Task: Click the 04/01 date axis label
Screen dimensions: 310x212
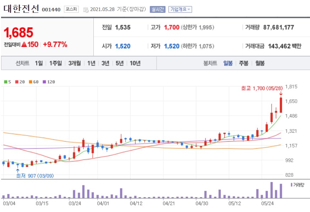Action: click(103, 203)
